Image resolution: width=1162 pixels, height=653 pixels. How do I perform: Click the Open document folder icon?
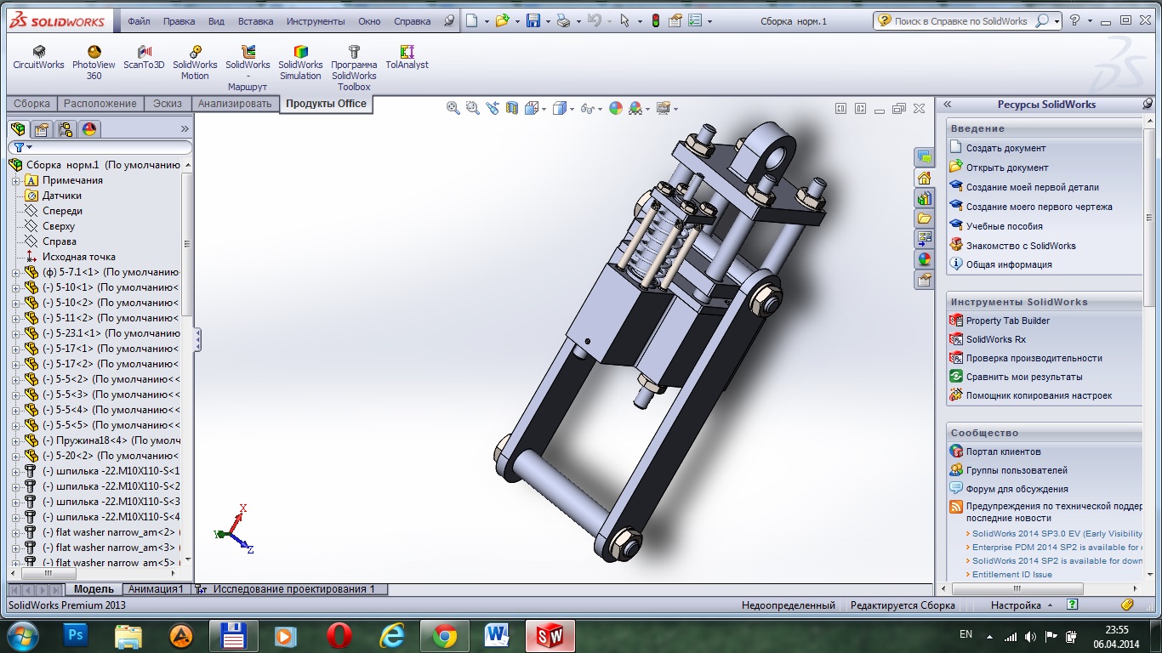point(503,20)
